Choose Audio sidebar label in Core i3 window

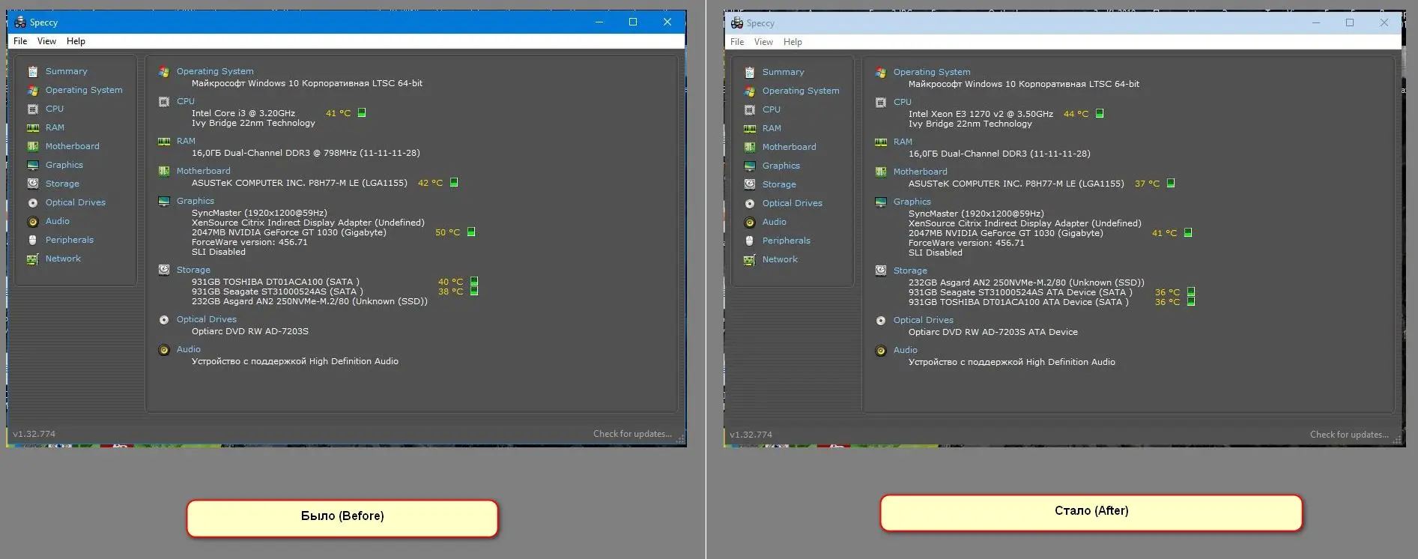(x=58, y=221)
